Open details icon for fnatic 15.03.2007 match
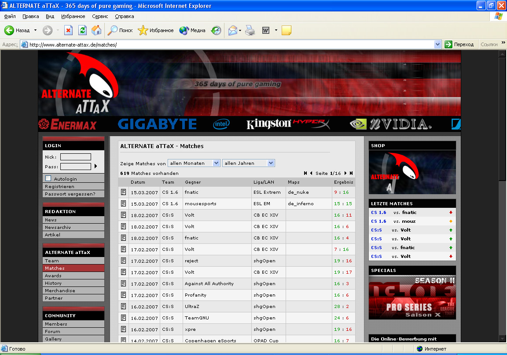 click(x=124, y=192)
